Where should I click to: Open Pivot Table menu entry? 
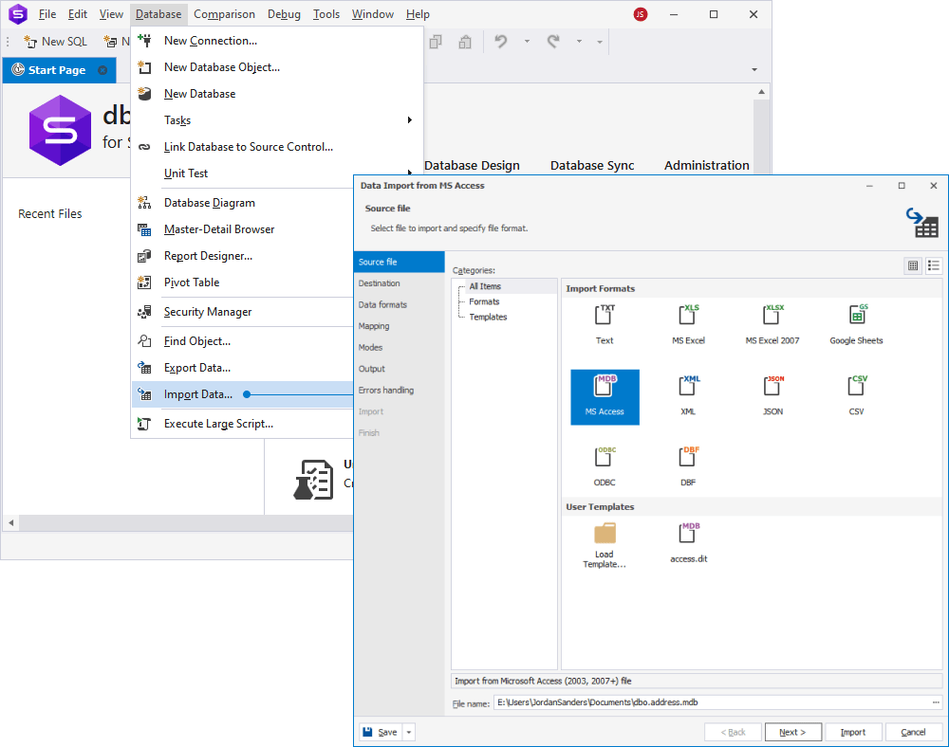(242, 282)
